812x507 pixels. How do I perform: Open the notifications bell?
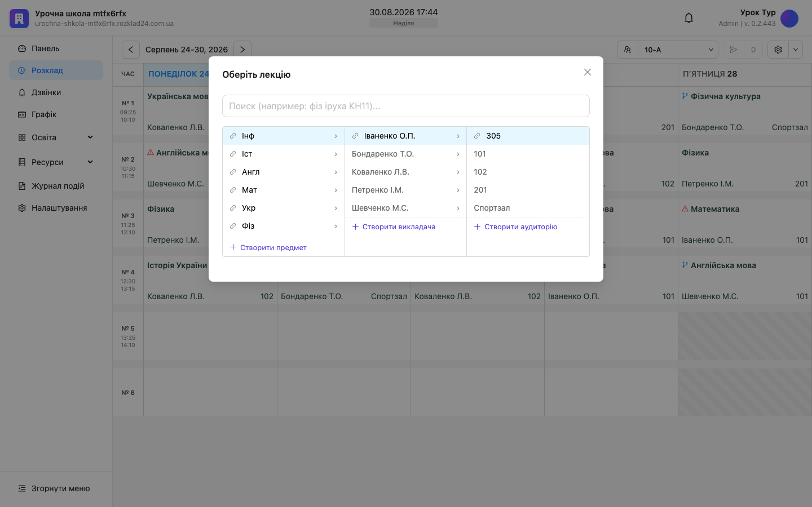689,18
